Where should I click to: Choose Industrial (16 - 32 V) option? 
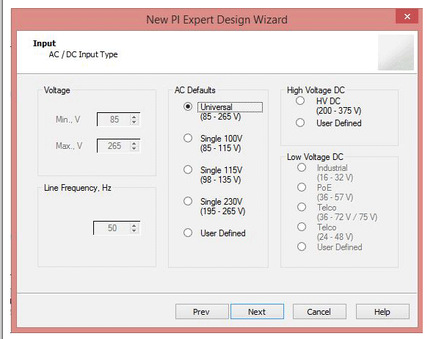pyautogui.click(x=302, y=167)
